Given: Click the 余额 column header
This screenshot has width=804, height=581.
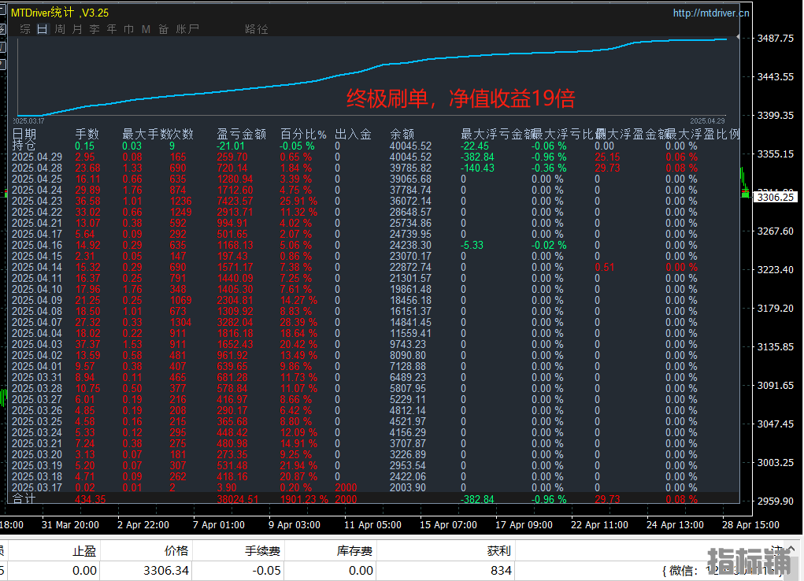Looking at the screenshot, I should point(402,135).
